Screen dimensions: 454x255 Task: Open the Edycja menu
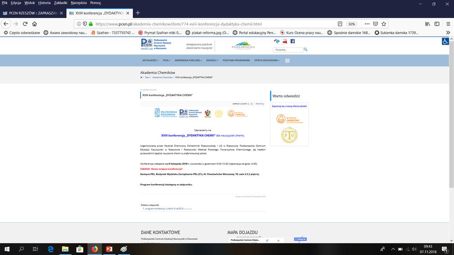click(16, 3)
